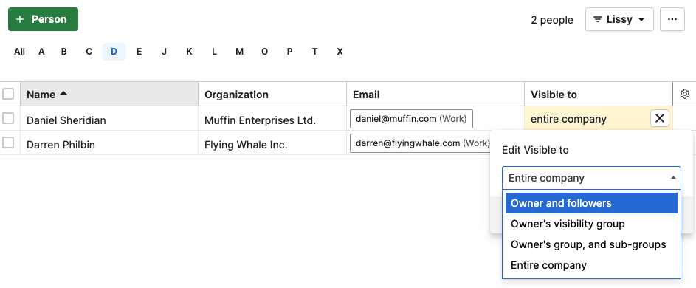Image resolution: width=696 pixels, height=288 pixels.
Task: Check the Daniel Sheridian row checkbox
Action: (8, 118)
